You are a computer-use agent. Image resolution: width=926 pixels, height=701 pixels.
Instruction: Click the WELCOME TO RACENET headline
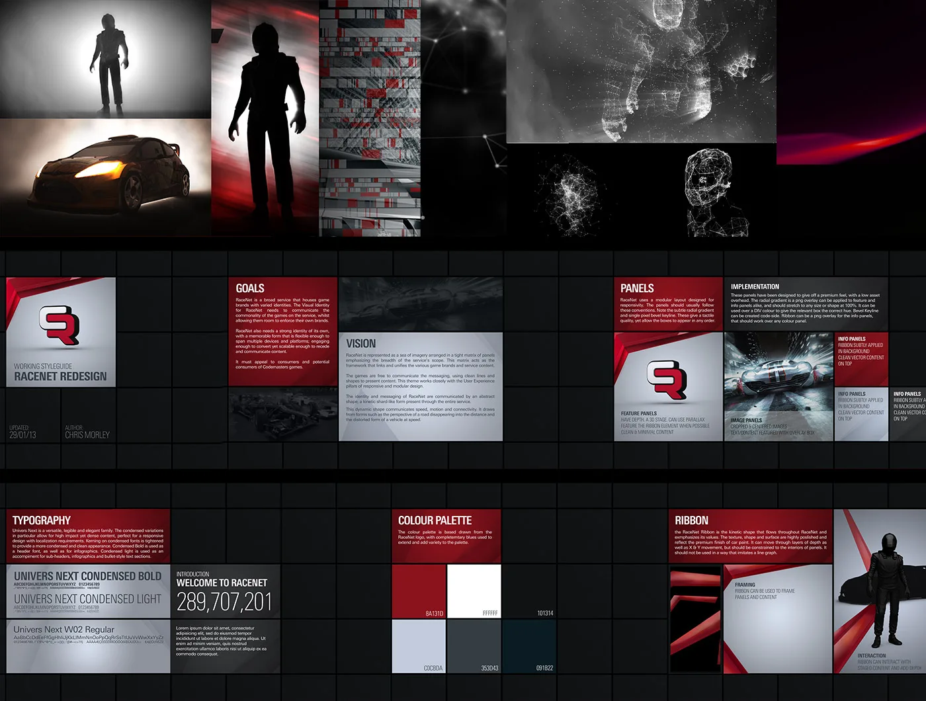coord(222,583)
